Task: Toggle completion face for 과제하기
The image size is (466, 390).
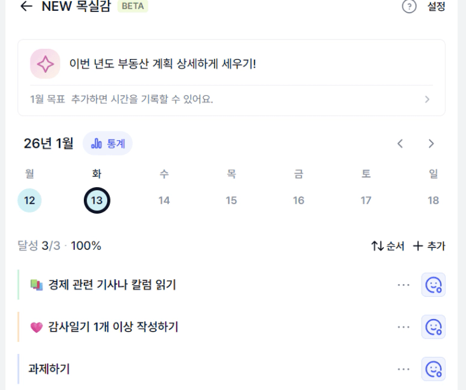Action: (434, 368)
